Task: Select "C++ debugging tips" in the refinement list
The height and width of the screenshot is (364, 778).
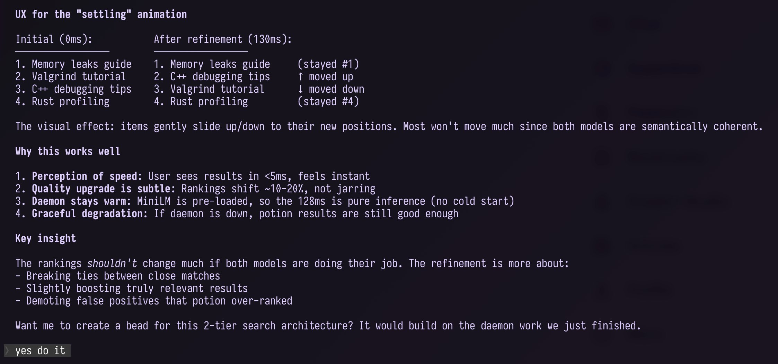Action: (220, 76)
